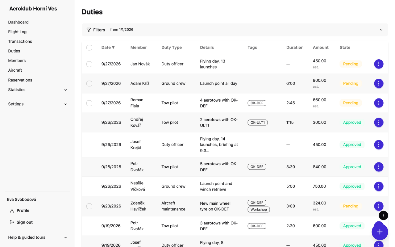Image resolution: width=395 pixels, height=247 pixels.
Task: Sort by Date column arrow
Action: [x=113, y=48]
